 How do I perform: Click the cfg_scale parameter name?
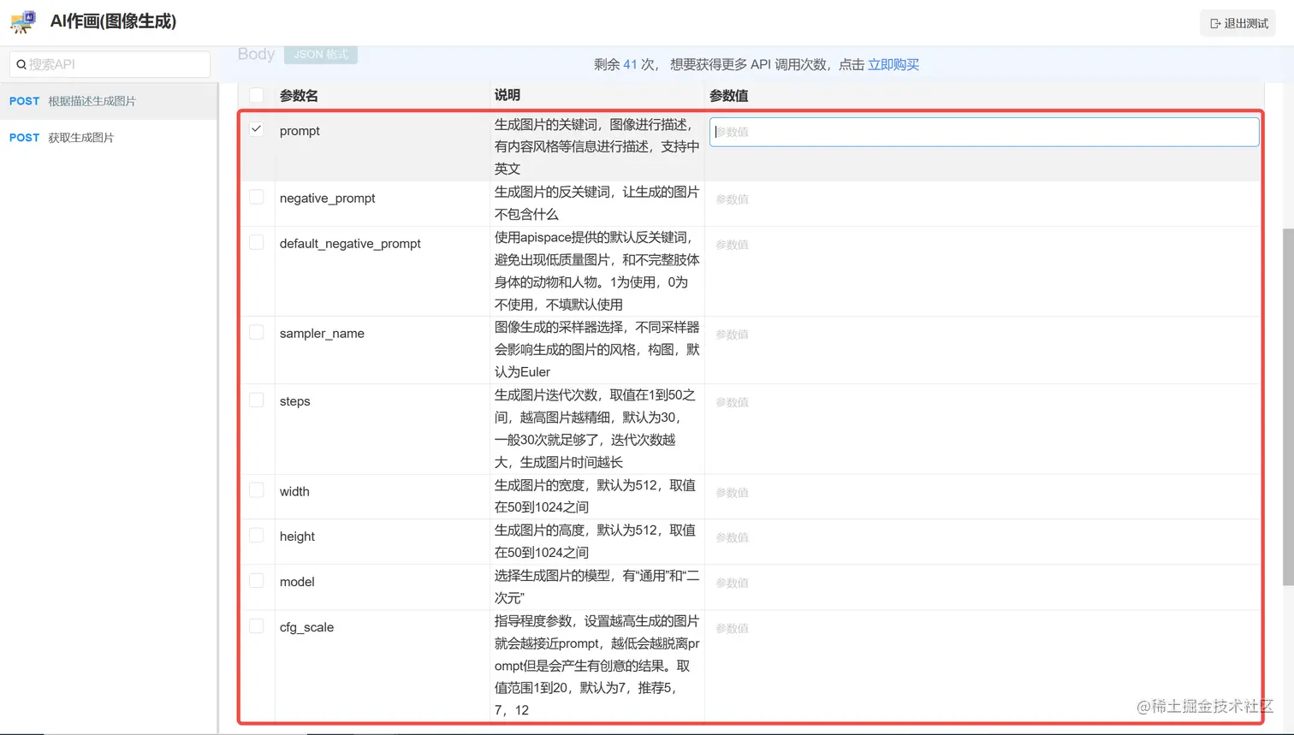(x=306, y=627)
